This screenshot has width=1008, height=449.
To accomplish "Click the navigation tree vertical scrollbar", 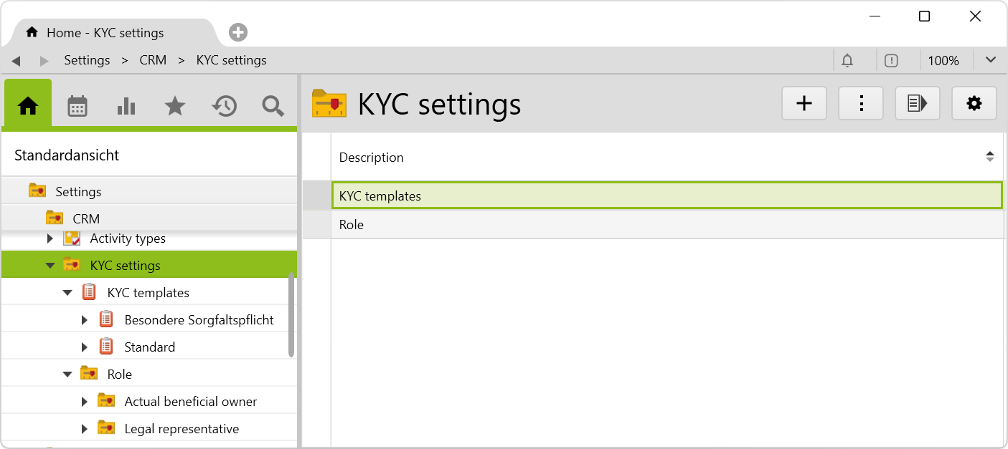I will click(291, 315).
